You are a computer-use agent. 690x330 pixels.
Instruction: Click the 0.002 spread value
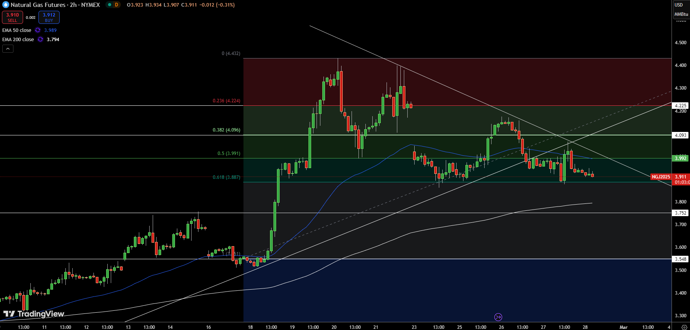[31, 18]
